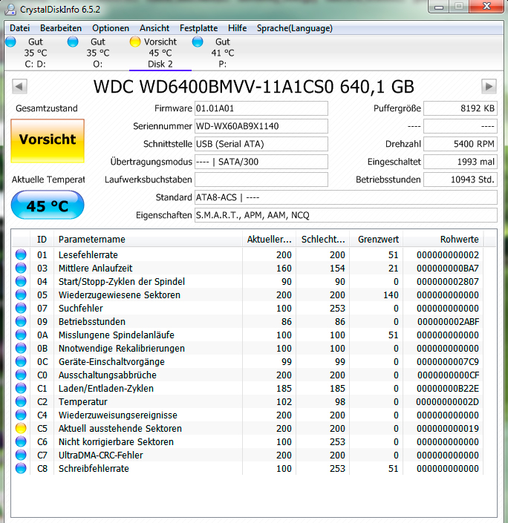The height and width of the screenshot is (523, 508).
Task: Click the yellow Vorsicht health status button
Action: (48, 141)
